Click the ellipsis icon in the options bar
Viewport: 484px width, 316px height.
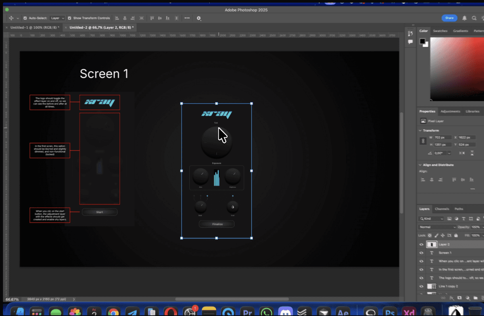click(187, 18)
